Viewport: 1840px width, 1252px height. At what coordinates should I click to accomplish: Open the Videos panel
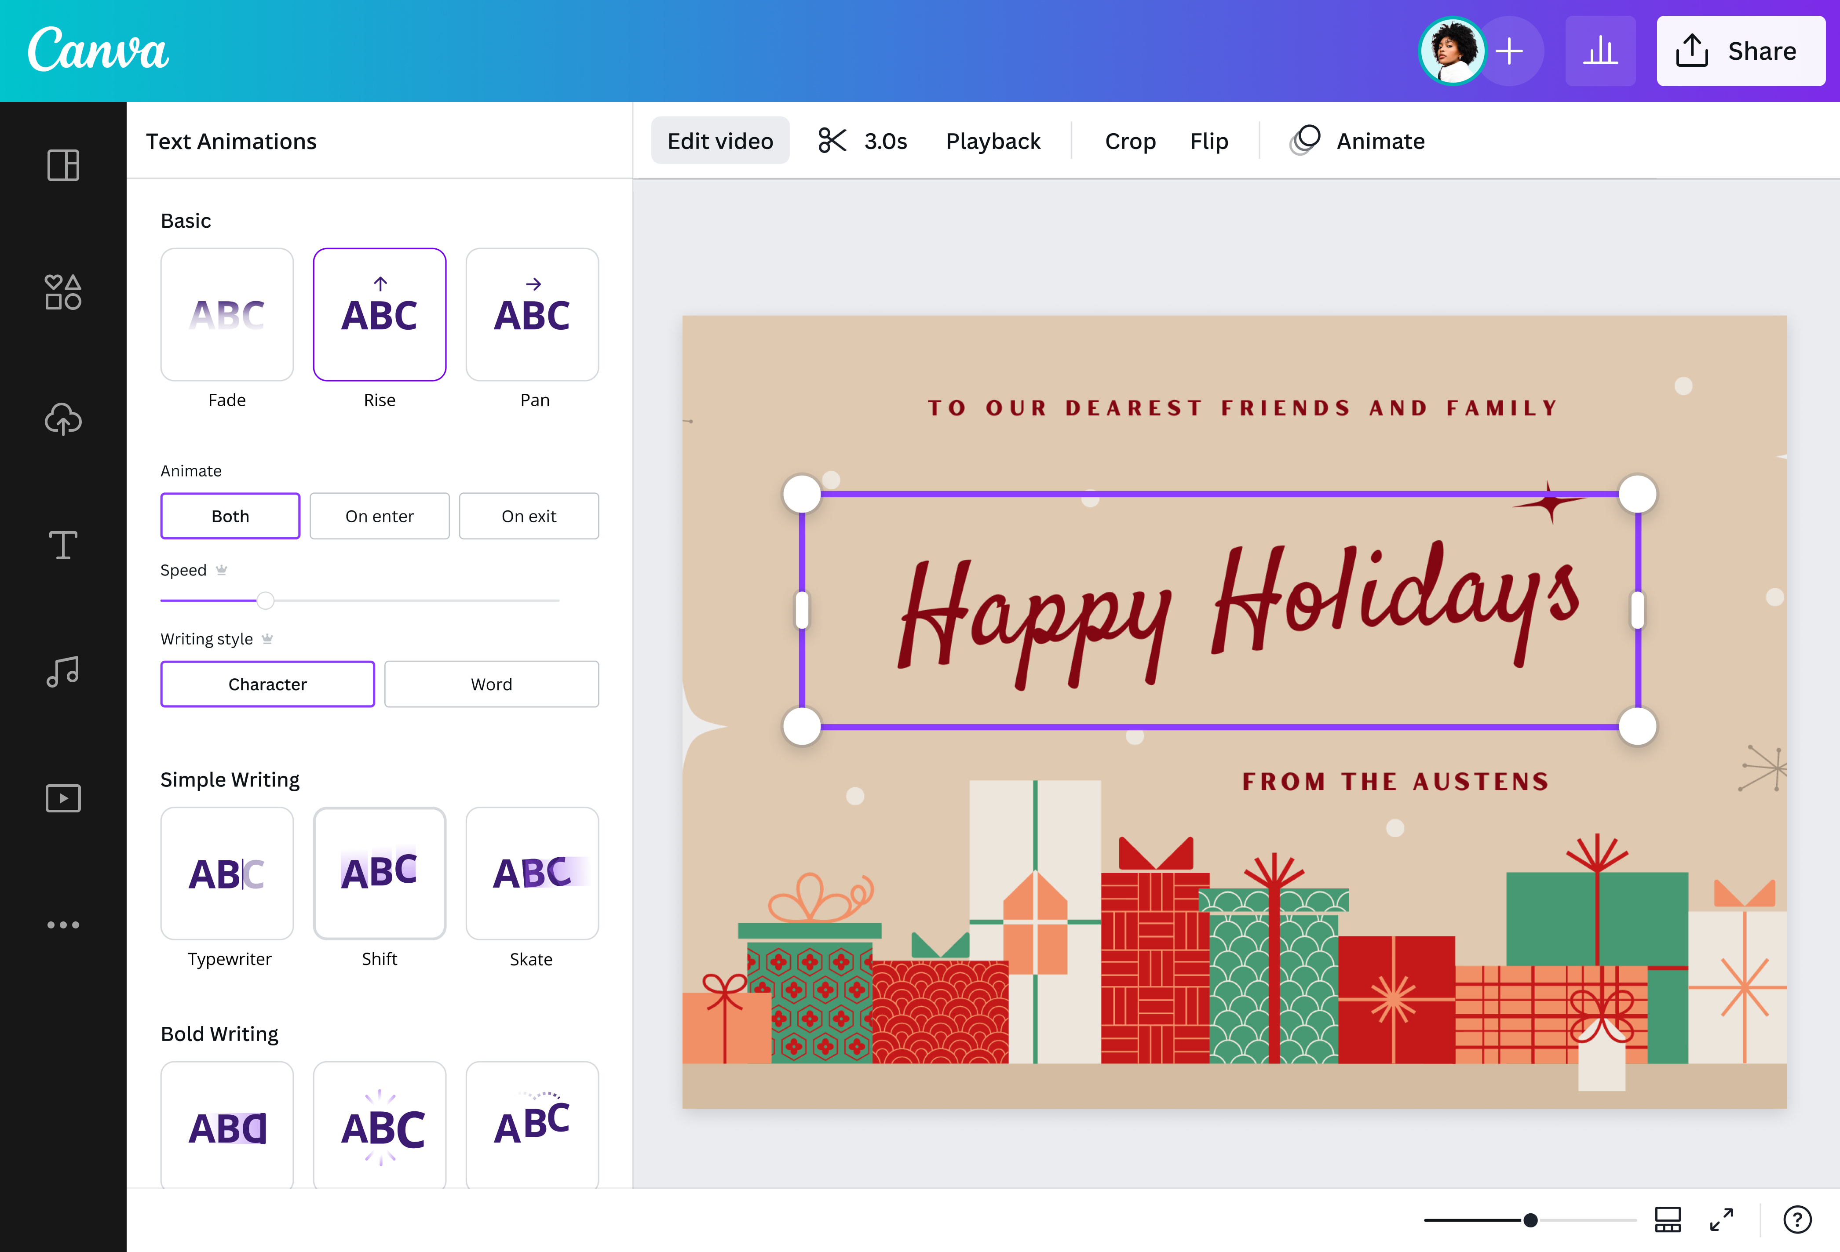coord(62,798)
